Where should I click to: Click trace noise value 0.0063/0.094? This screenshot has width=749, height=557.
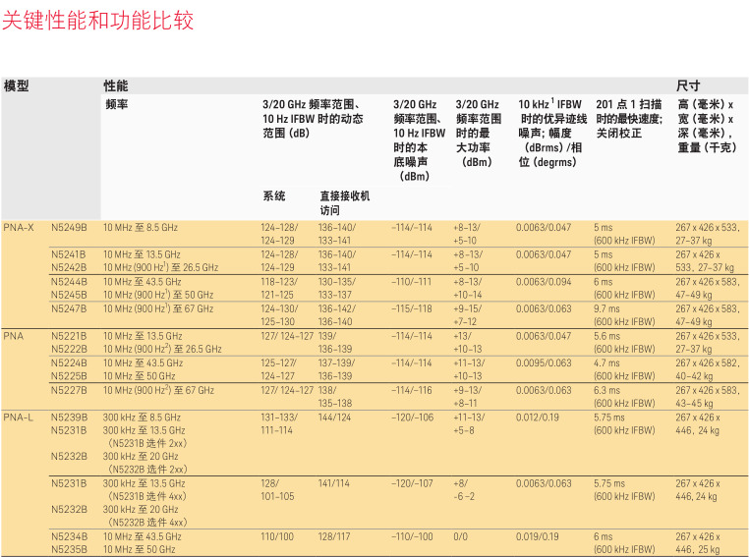coord(544,282)
